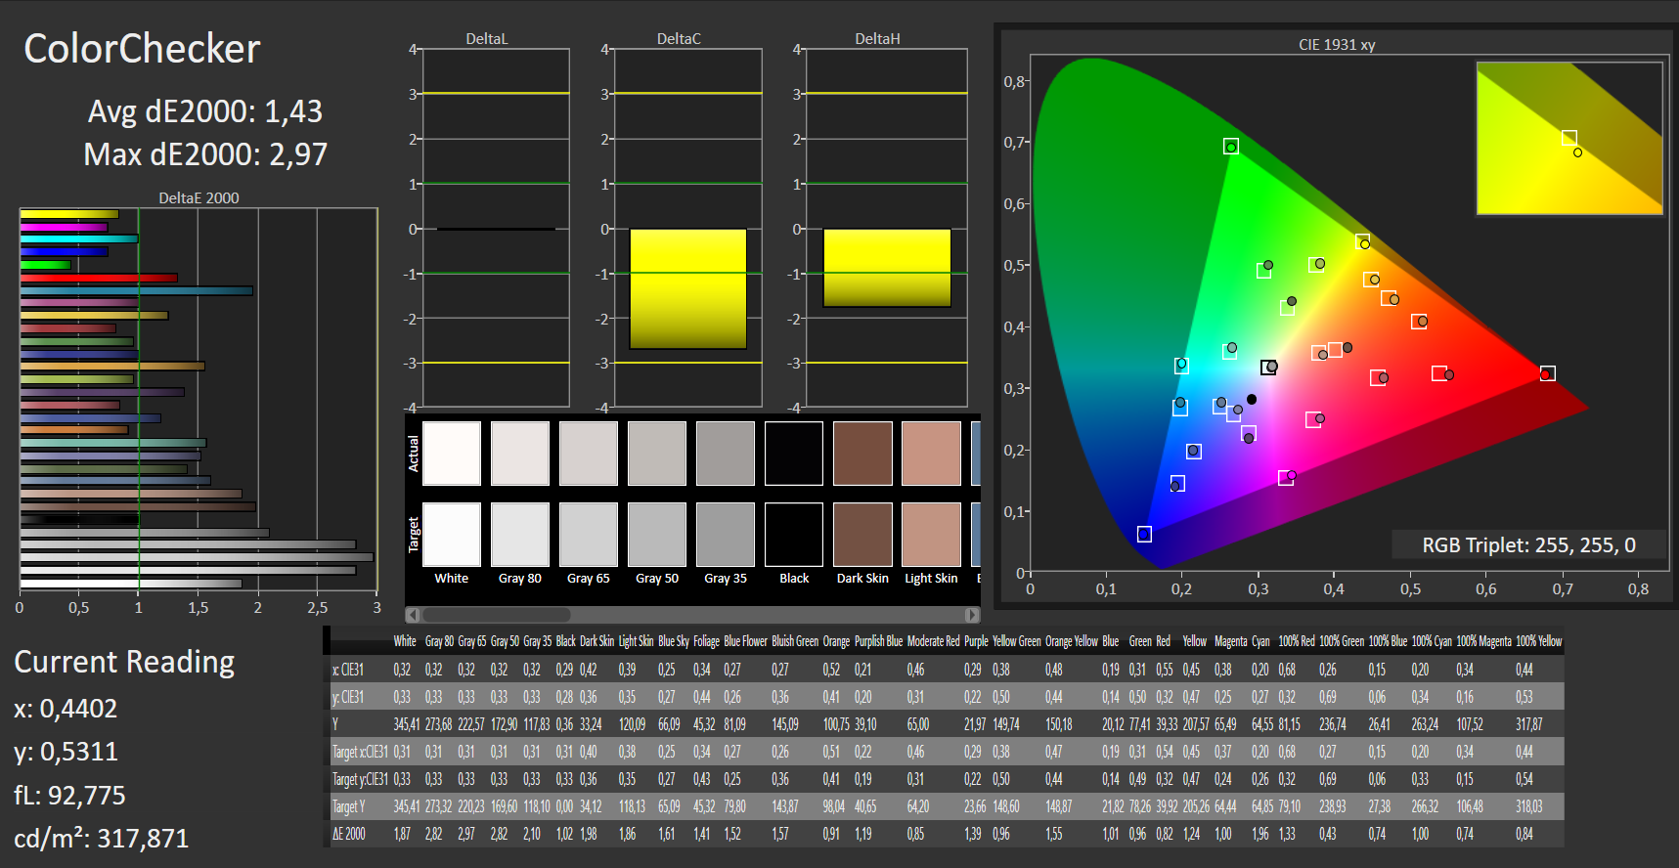Viewport: 1679px width, 868px height.
Task: Pick the Actual Gray 35 swatch
Action: coord(726,454)
